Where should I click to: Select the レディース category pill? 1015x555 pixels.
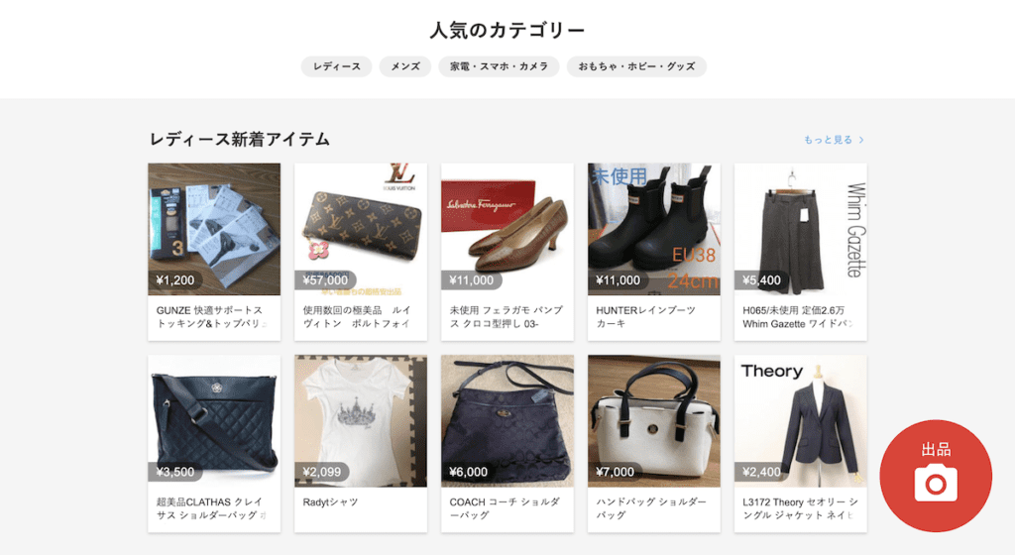point(337,66)
